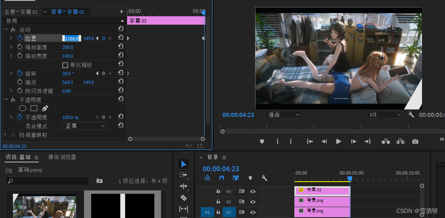This screenshot has width=445, height=218.
Task: Step forward one frame
Action: click(353, 141)
